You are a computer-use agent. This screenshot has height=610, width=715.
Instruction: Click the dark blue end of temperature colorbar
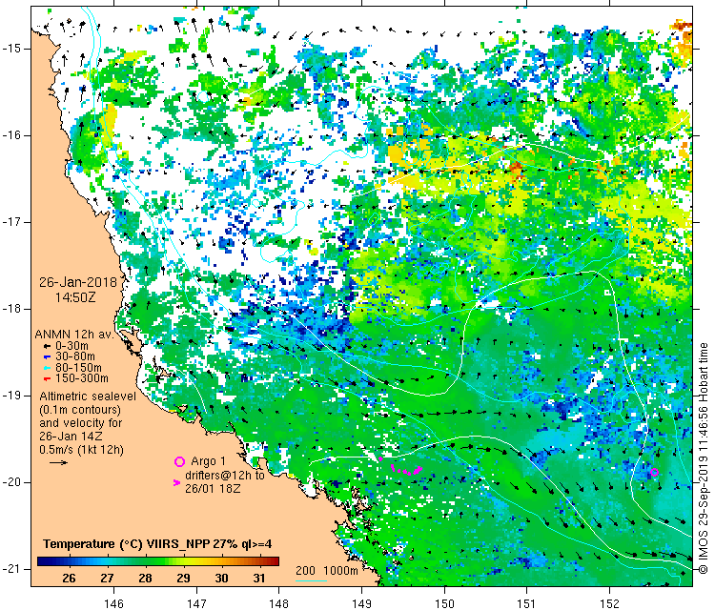41,561
